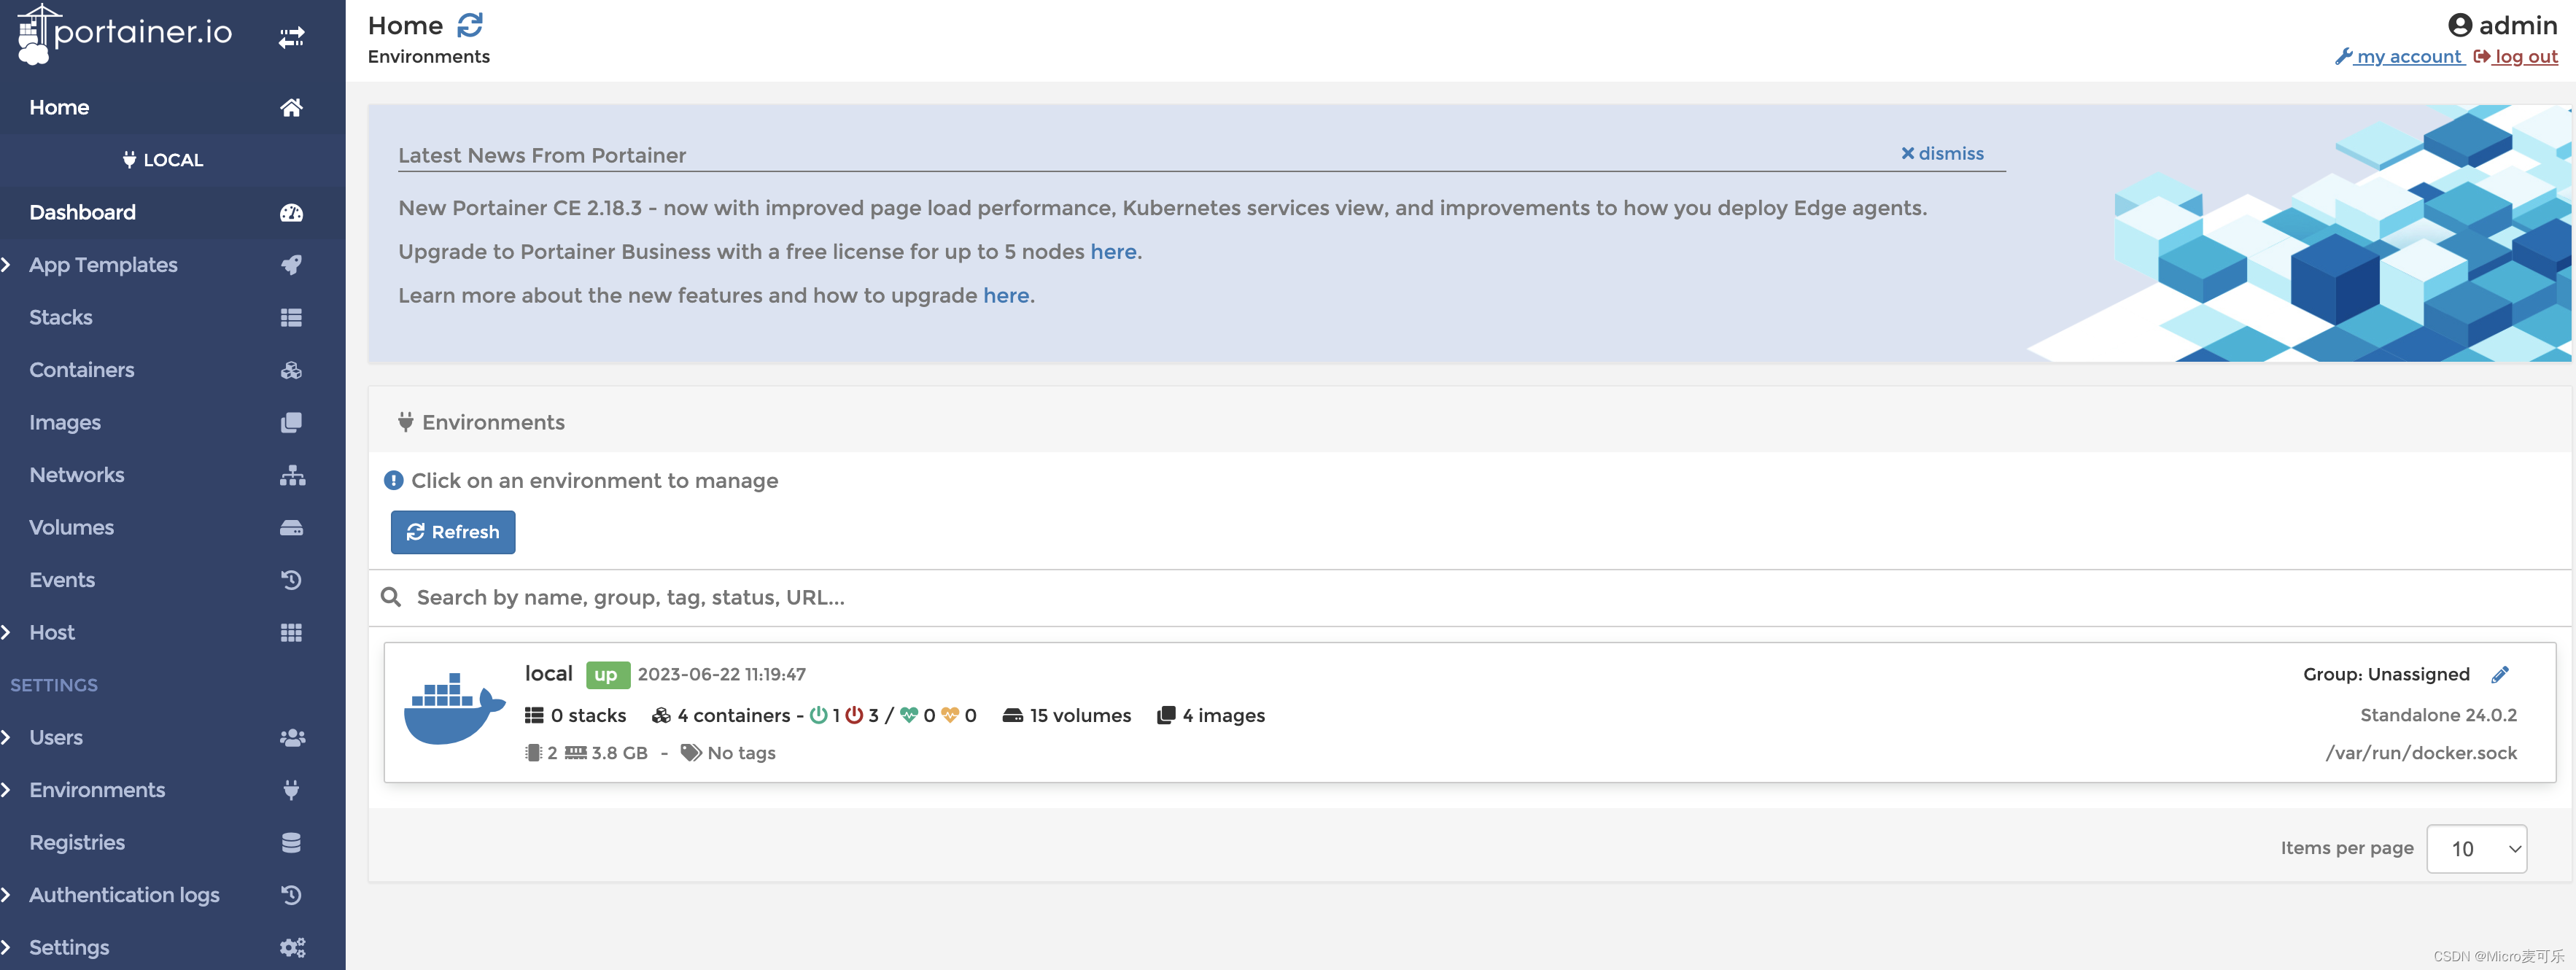Focus the environment search field

point(1470,597)
